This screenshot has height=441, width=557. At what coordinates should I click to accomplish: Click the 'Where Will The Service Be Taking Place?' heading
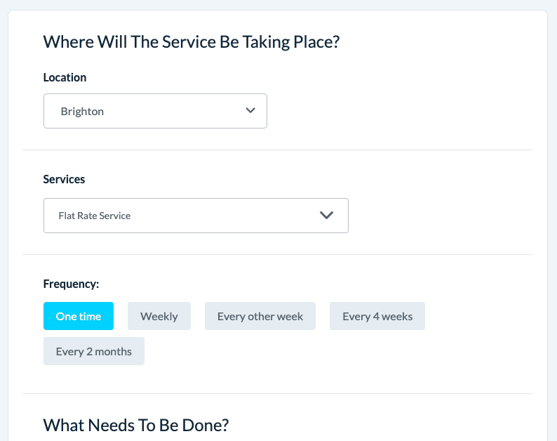pos(192,41)
